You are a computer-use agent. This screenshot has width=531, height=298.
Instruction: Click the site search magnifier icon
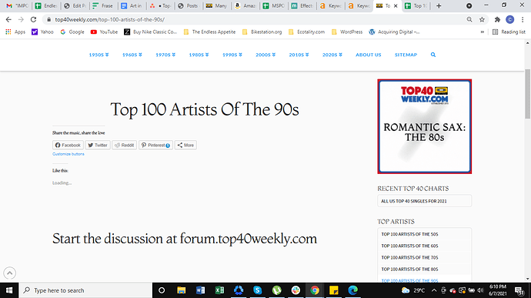coord(433,55)
